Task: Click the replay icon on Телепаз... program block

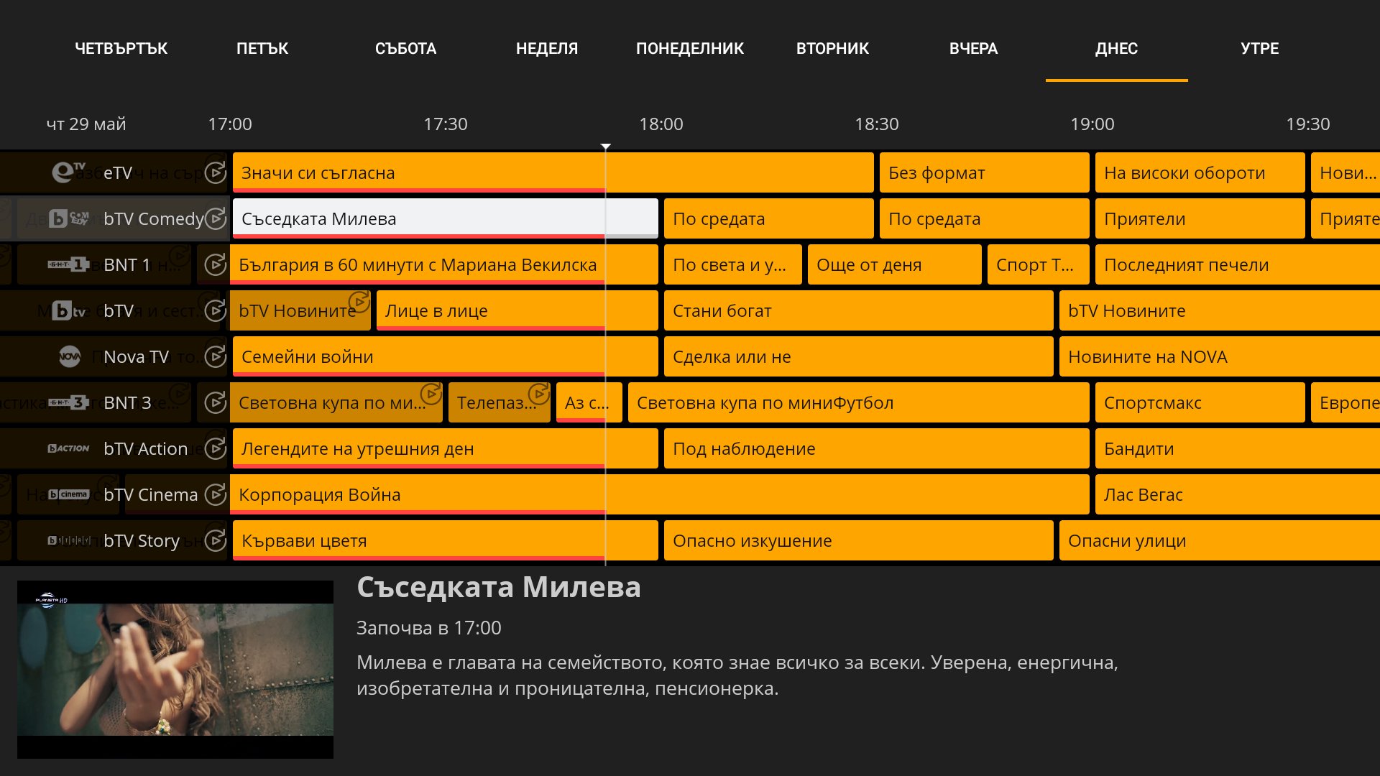Action: [538, 394]
